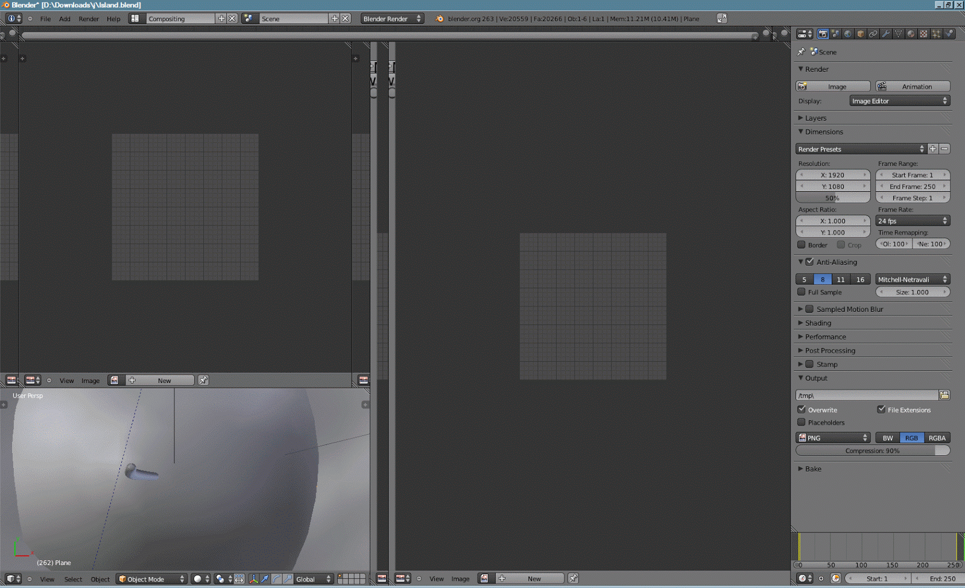The width and height of the screenshot is (965, 588).
Task: Open the World properties tab
Action: click(x=848, y=34)
